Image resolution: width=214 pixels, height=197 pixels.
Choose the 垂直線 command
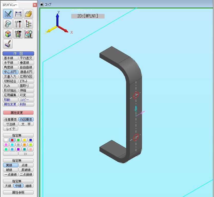26,63
